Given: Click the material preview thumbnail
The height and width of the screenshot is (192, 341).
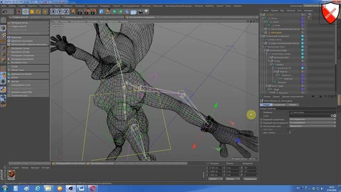Looking at the screenshot, I should pos(11,174).
